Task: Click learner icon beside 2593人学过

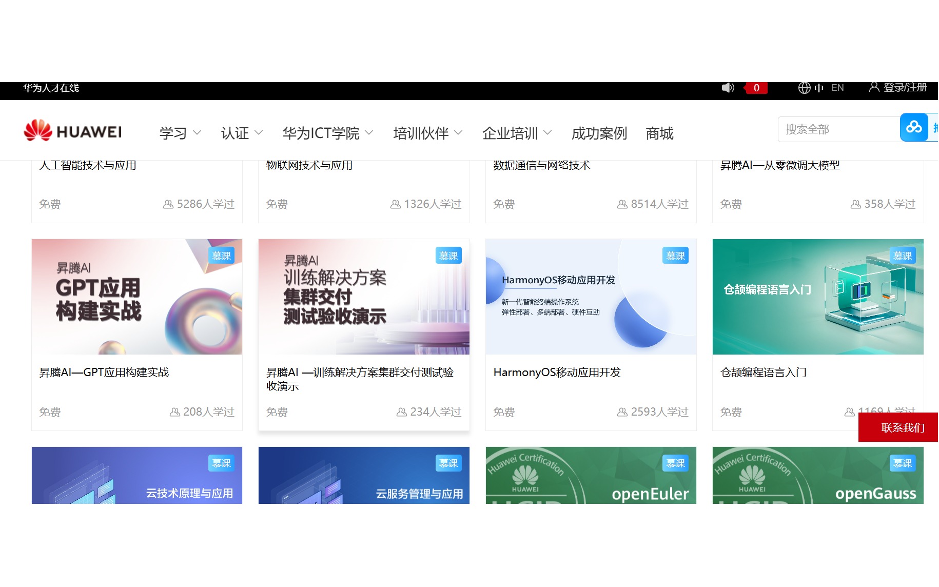Action: (x=622, y=412)
